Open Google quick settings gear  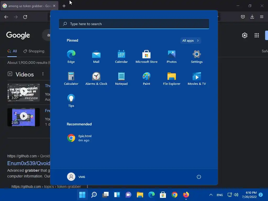coord(245,35)
